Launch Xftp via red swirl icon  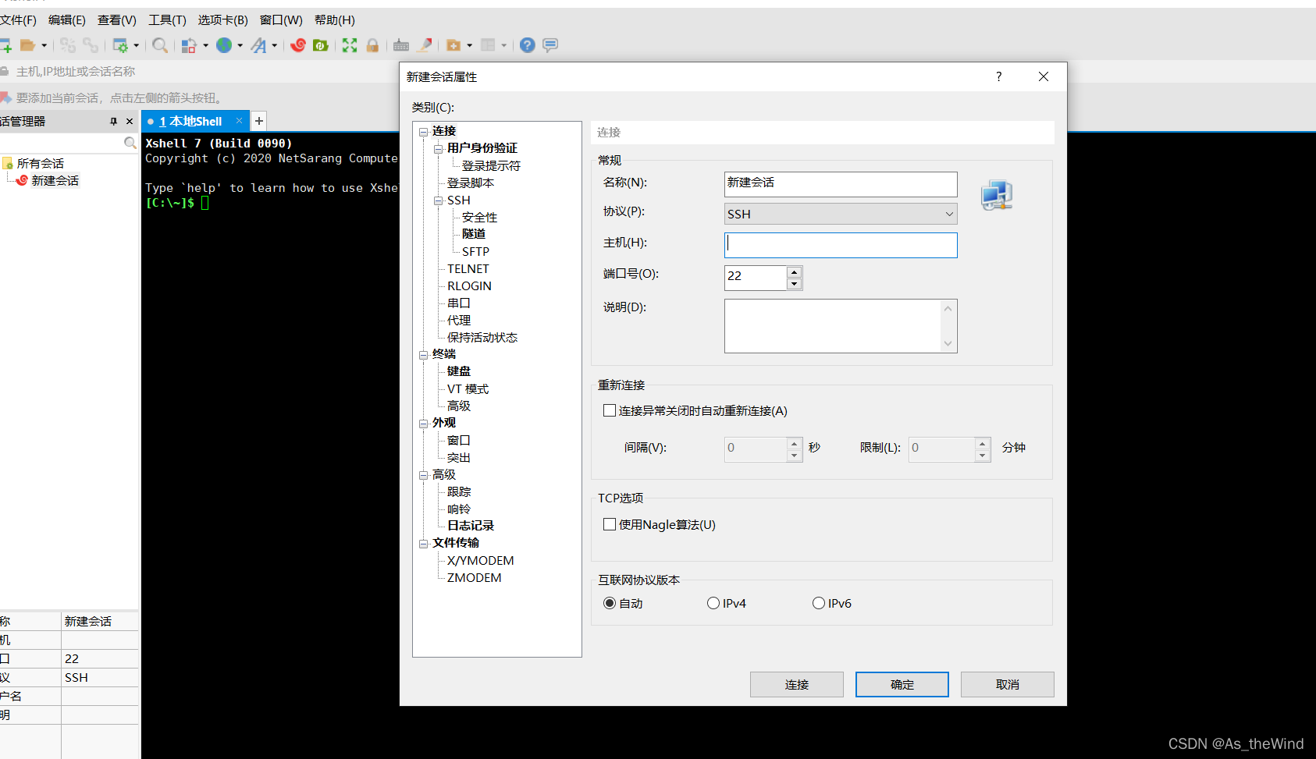click(297, 45)
